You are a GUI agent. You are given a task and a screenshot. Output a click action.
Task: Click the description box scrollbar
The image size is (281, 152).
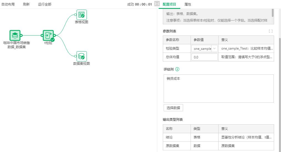pos(273,13)
